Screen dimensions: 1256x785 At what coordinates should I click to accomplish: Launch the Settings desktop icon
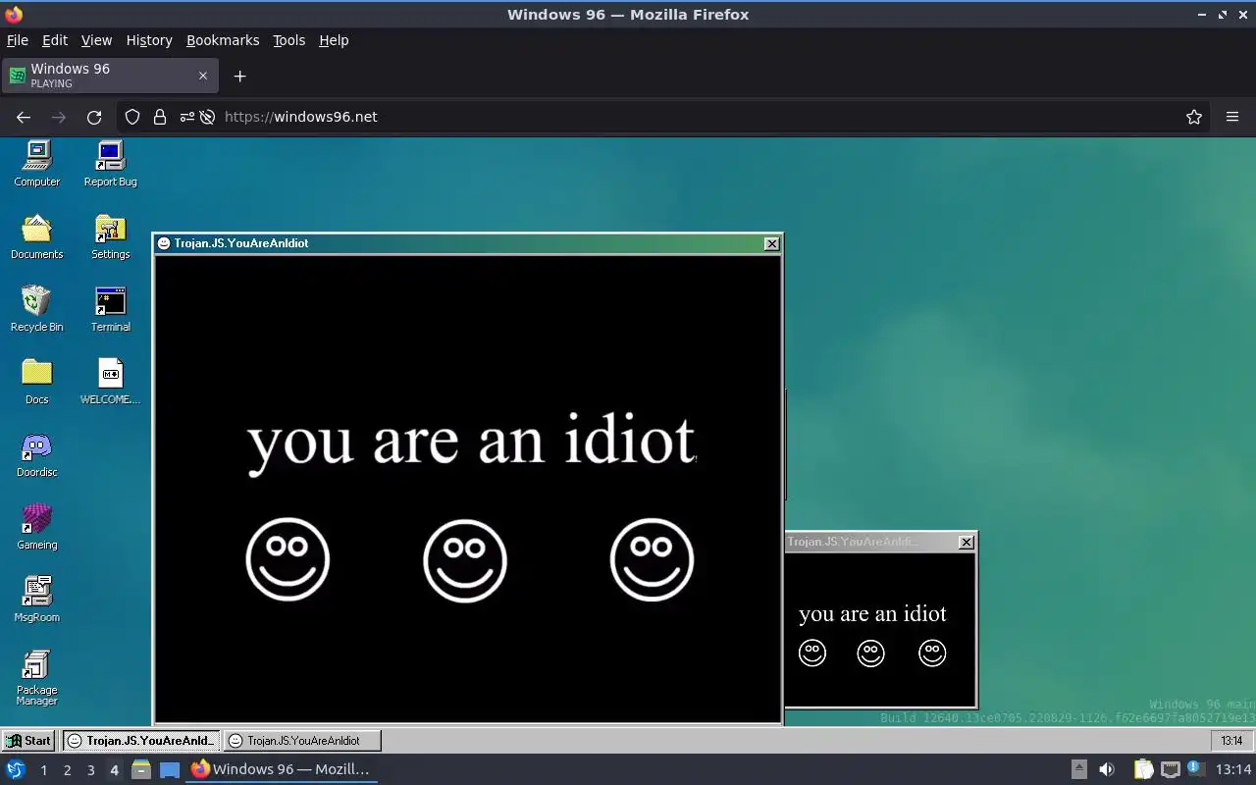[110, 236]
